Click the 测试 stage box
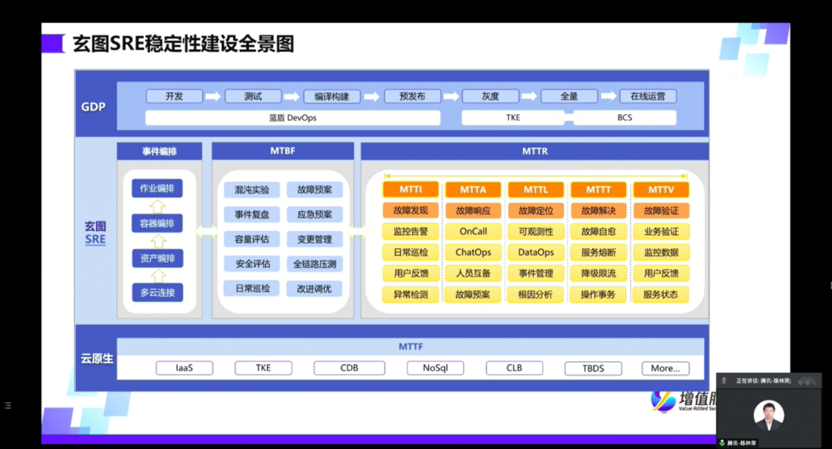 coord(253,96)
